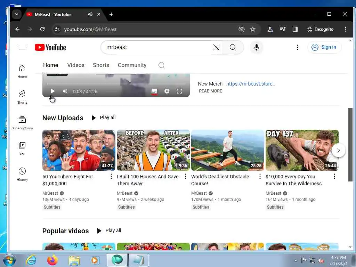View site information icon in address bar
Viewport: 356px width, 267px height.
(57, 29)
